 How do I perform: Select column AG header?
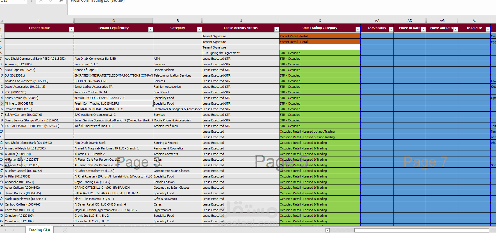click(442, 21)
